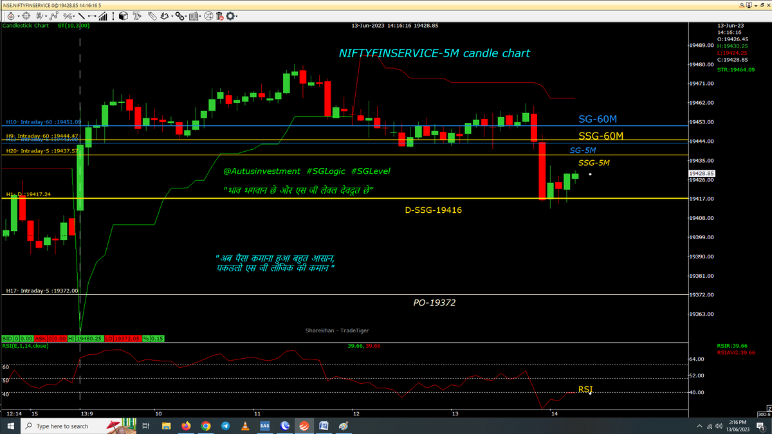Click the shuffle arrows circle icon

(x=208, y=16)
